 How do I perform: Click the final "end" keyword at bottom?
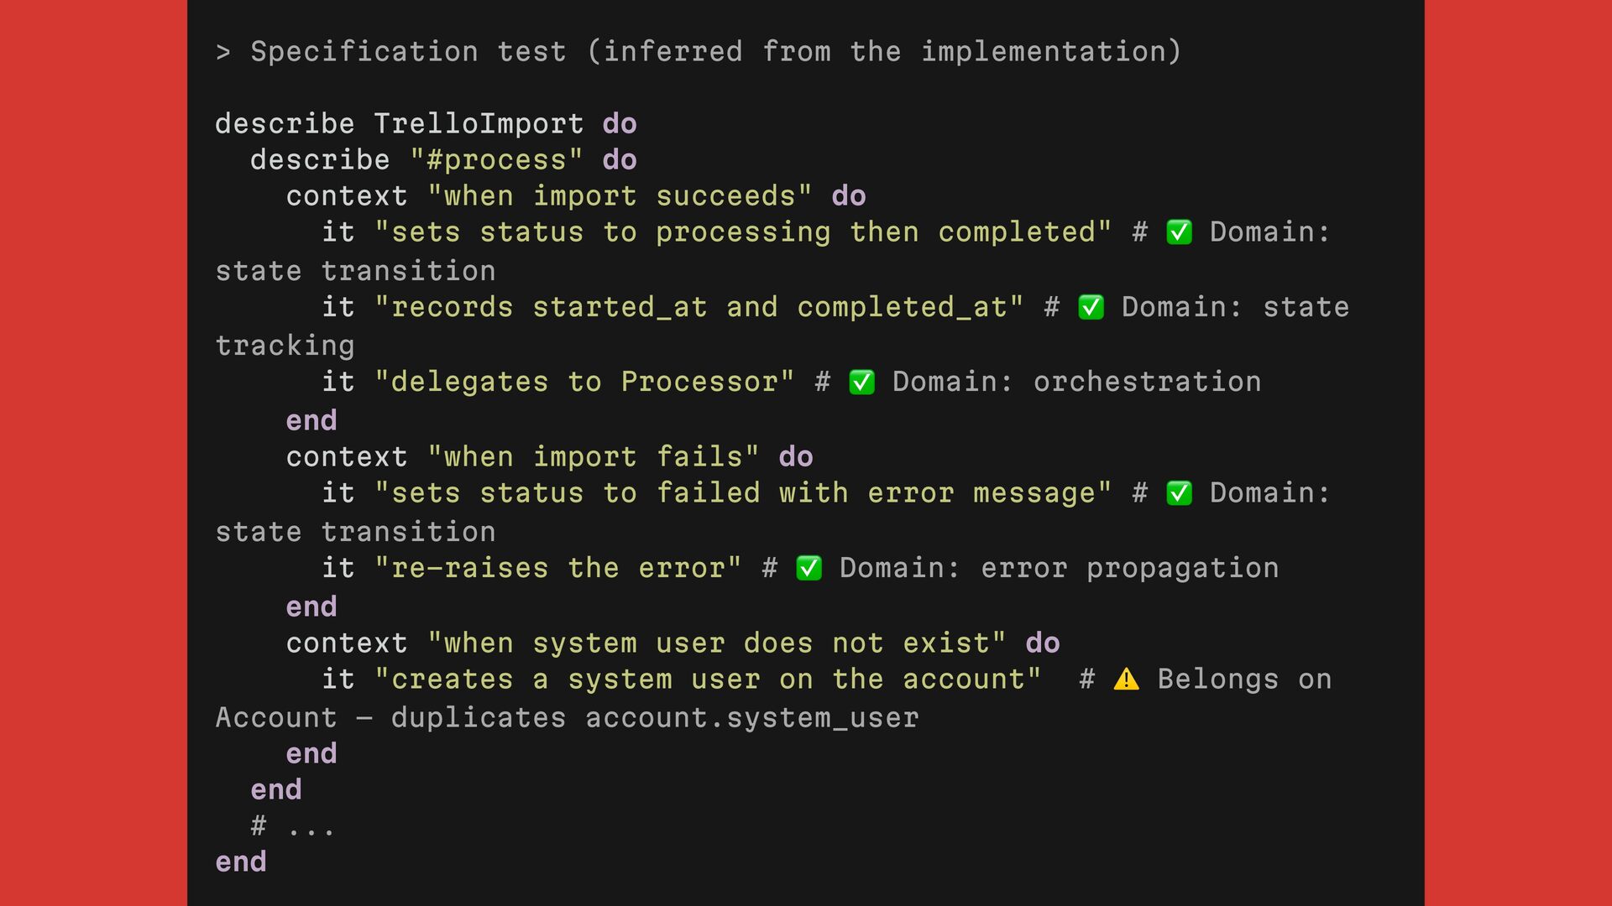coord(241,862)
